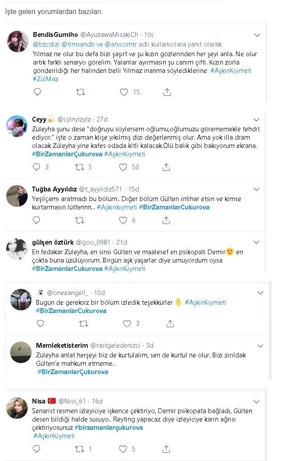Retweet BendisGumiho's tweet
Screen dimensions: 290x461
click(80, 92)
